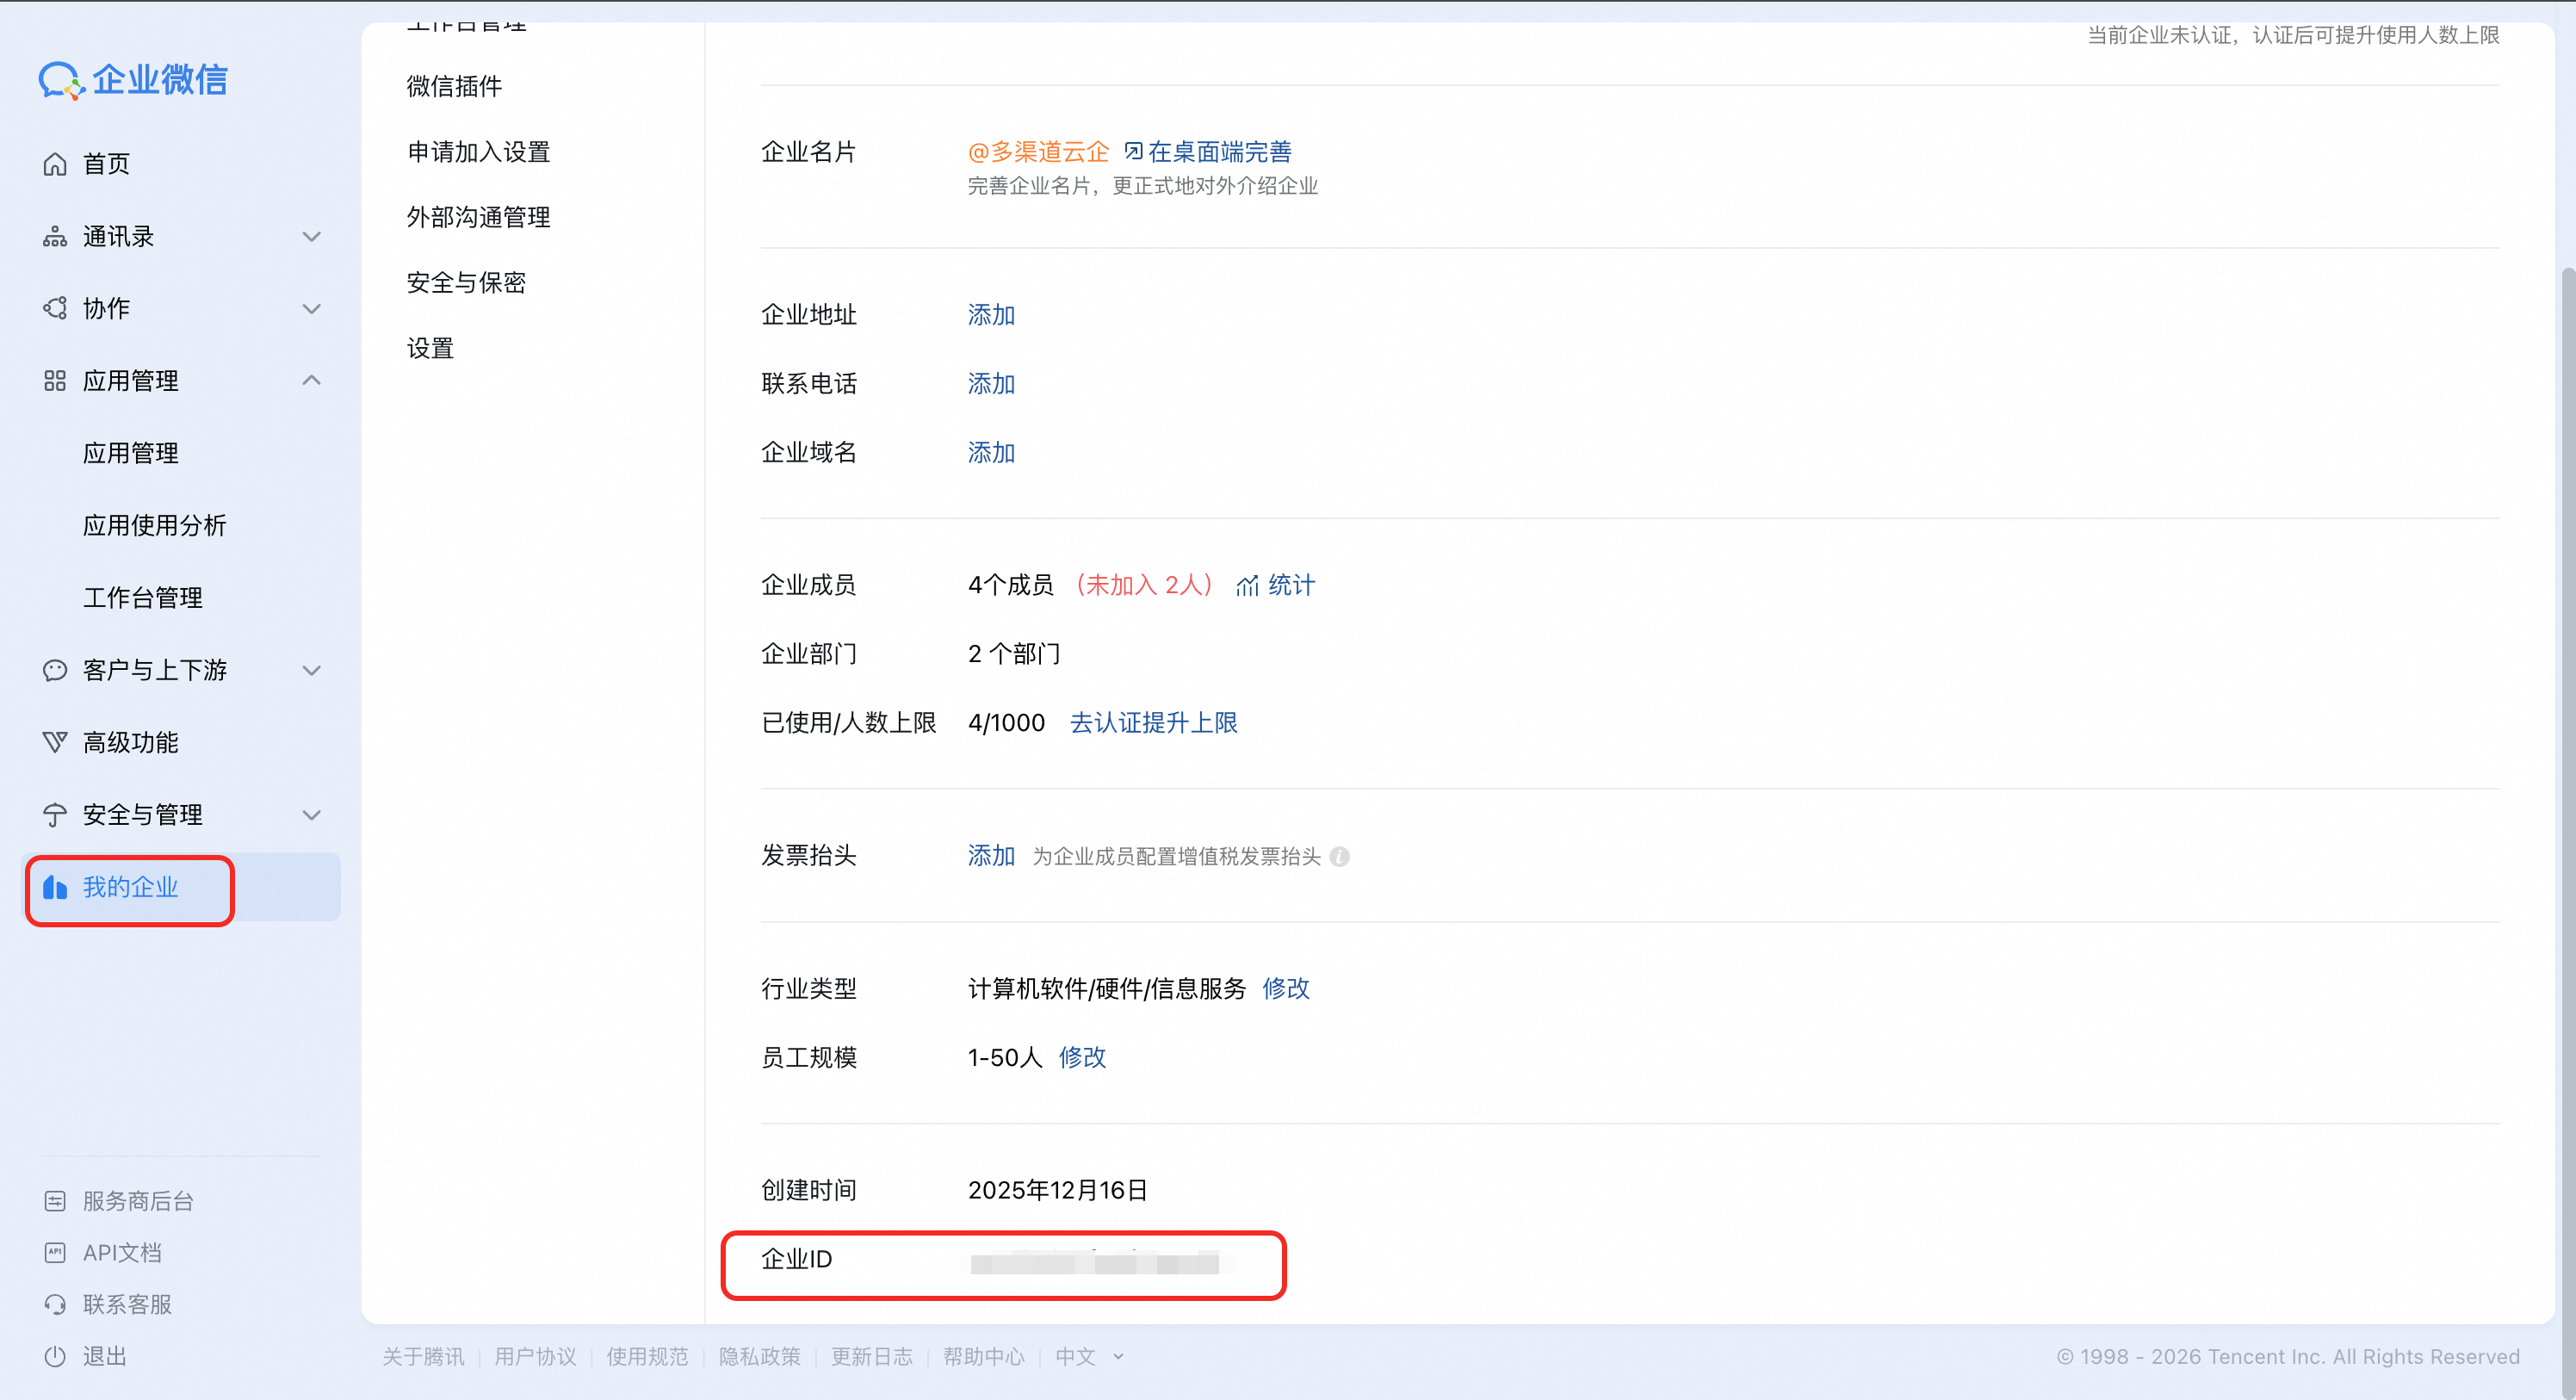Select 安全与保密 in settings menu
2576x1400 pixels.
pos(466,283)
